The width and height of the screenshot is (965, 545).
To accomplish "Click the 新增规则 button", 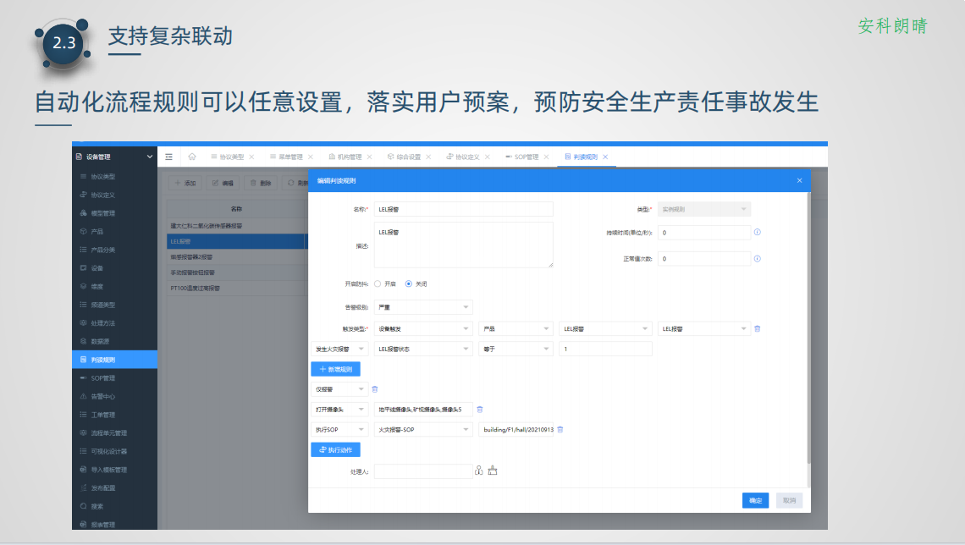I will [336, 369].
